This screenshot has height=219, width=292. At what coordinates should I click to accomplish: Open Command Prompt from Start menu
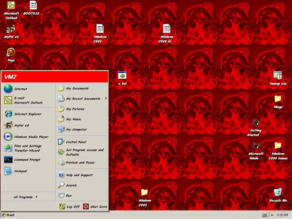pos(29,160)
